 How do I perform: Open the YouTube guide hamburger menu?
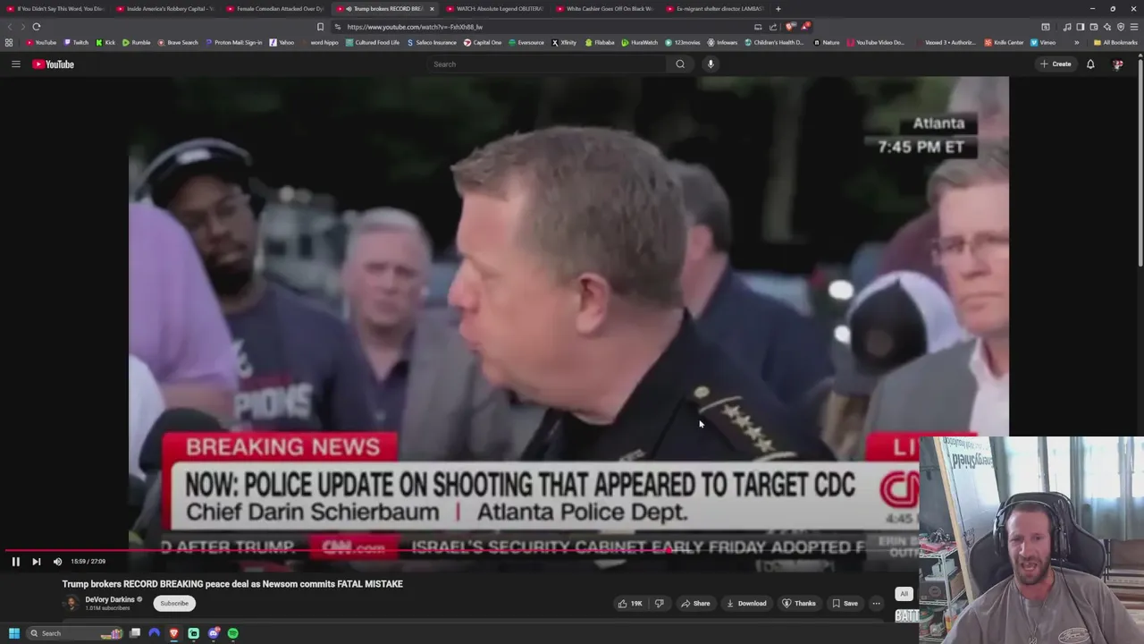[15, 64]
